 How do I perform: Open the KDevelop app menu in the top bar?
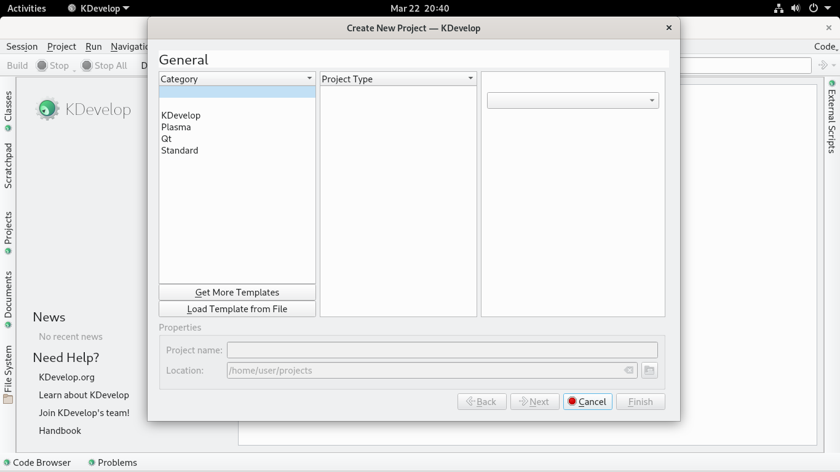(x=98, y=9)
